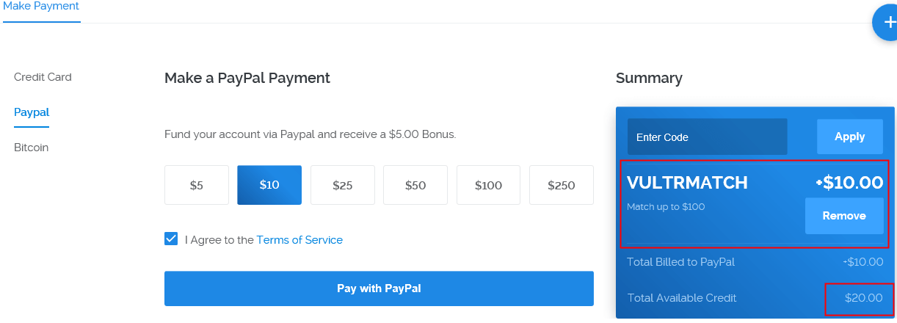897x323 pixels.
Task: Switch to the Paypal payment option
Action: [x=32, y=112]
